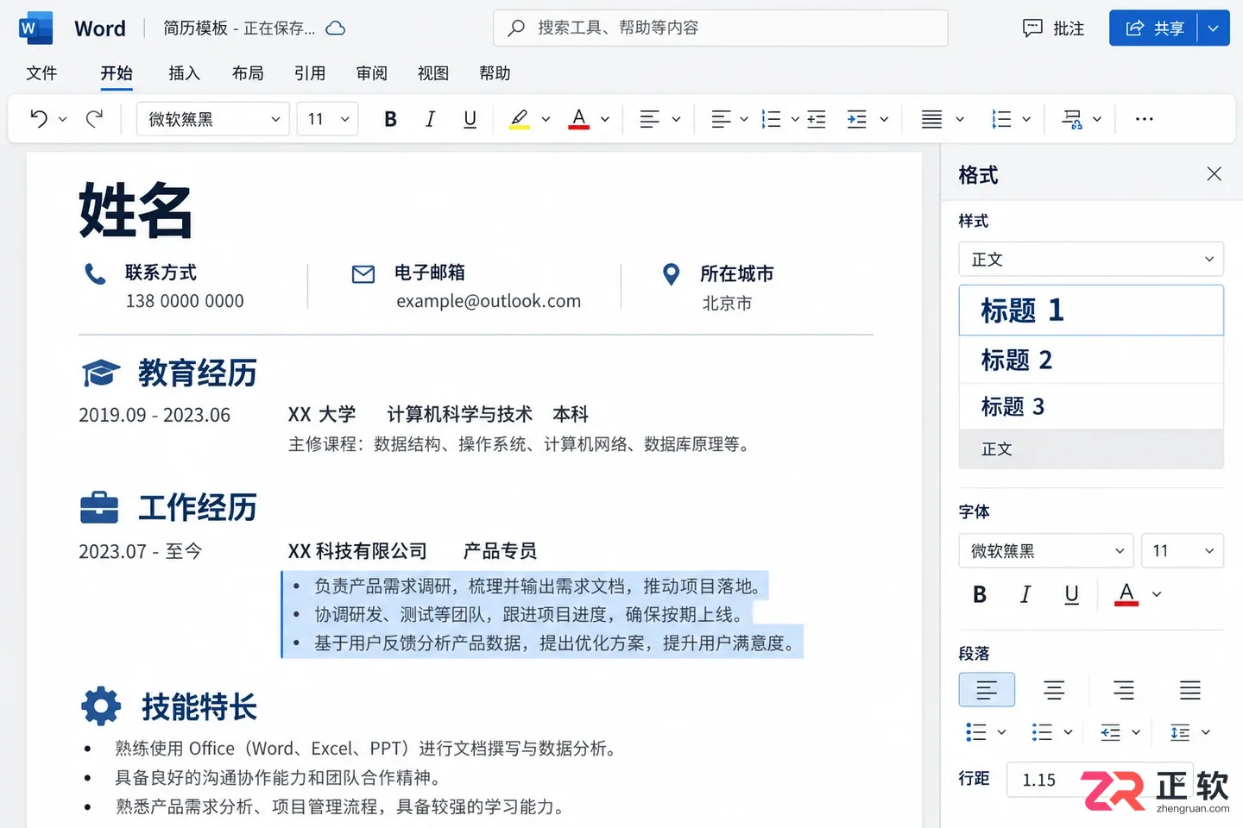Expand the highlight color dropdown arrow

(546, 119)
